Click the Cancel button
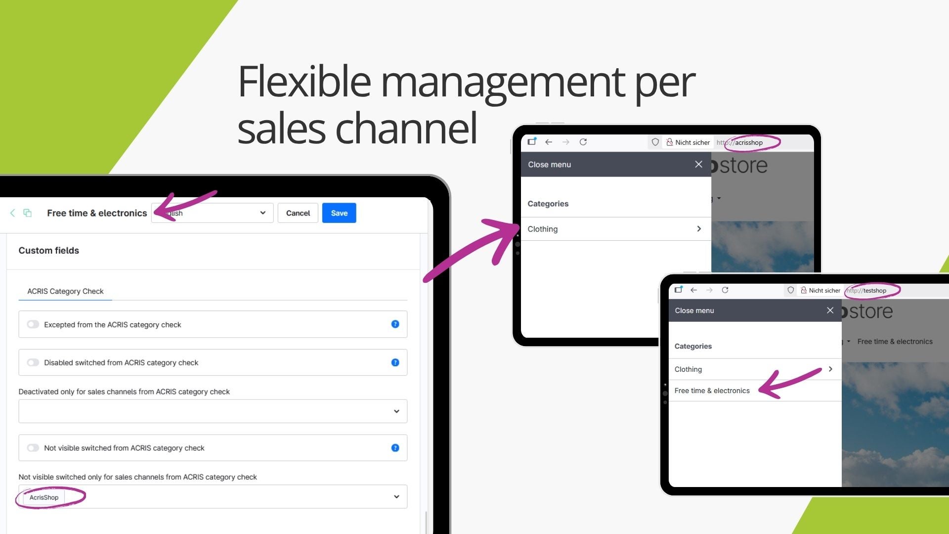The image size is (949, 534). pos(298,213)
